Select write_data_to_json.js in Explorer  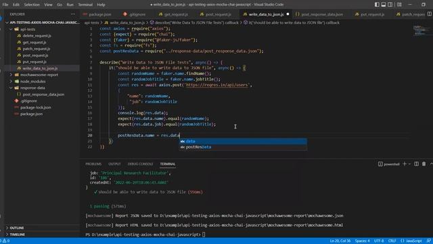pos(40,68)
